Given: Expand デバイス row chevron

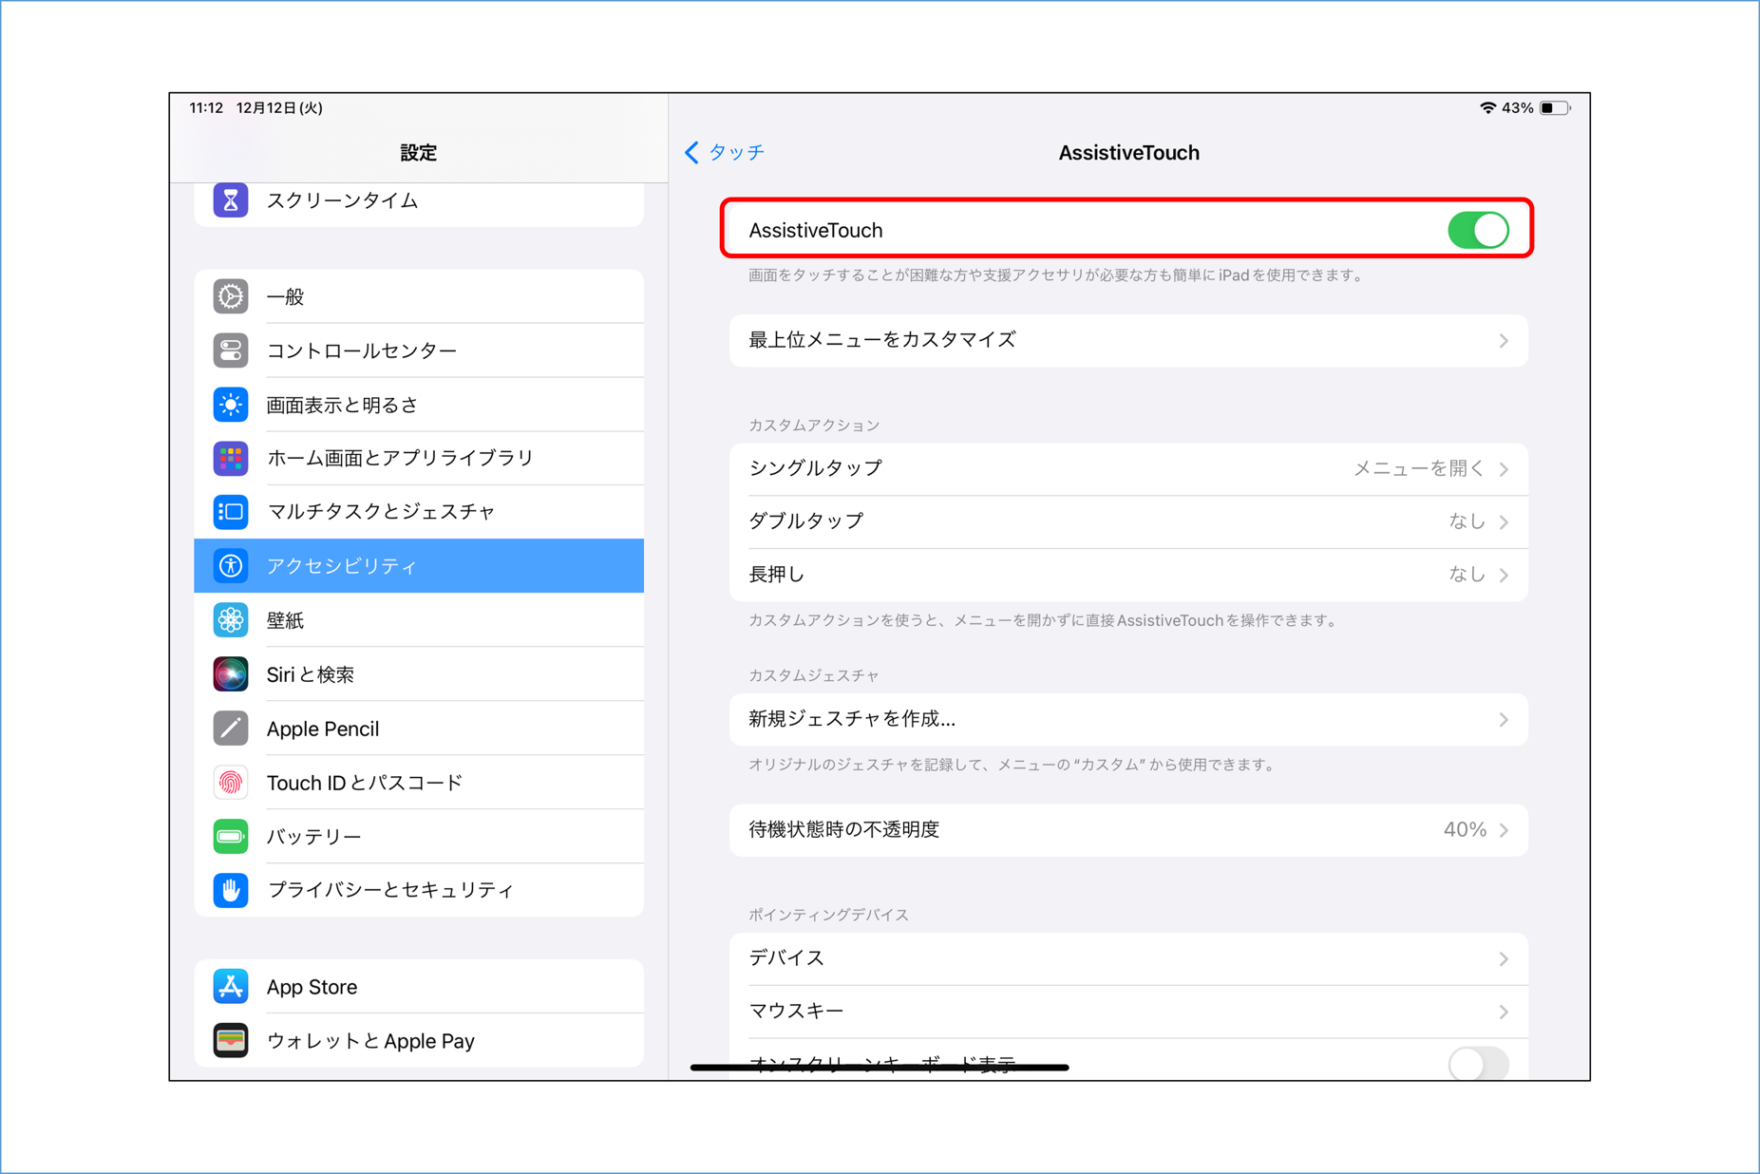Looking at the screenshot, I should click(1504, 959).
